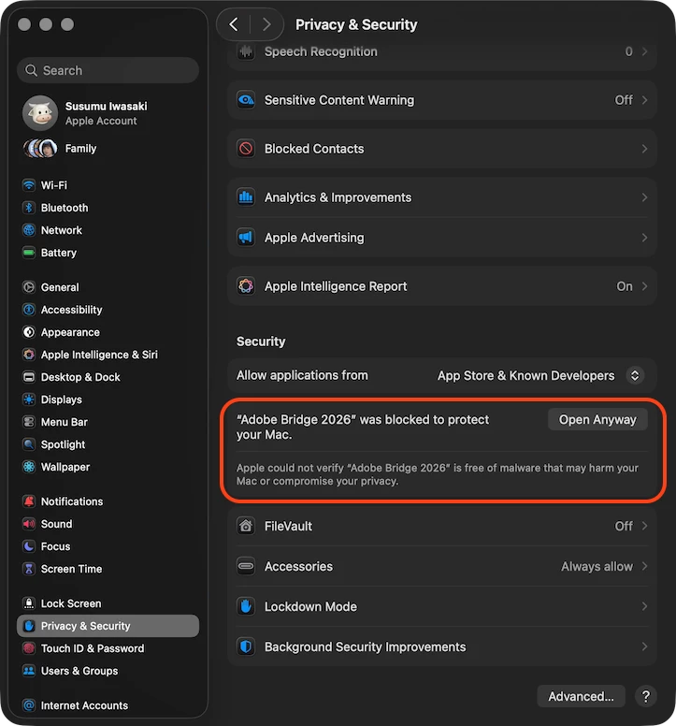The height and width of the screenshot is (726, 676).
Task: Open the Allow applications from popup
Action: pos(635,375)
